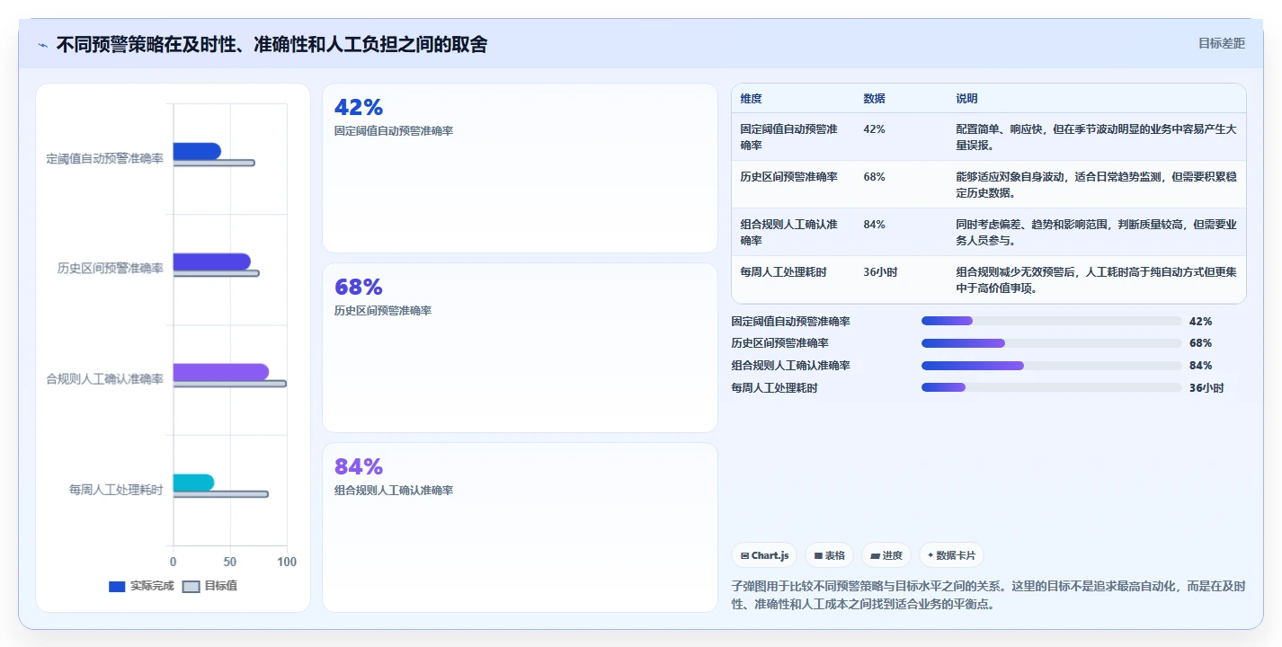Click the x-axis tick 0

coord(174,562)
